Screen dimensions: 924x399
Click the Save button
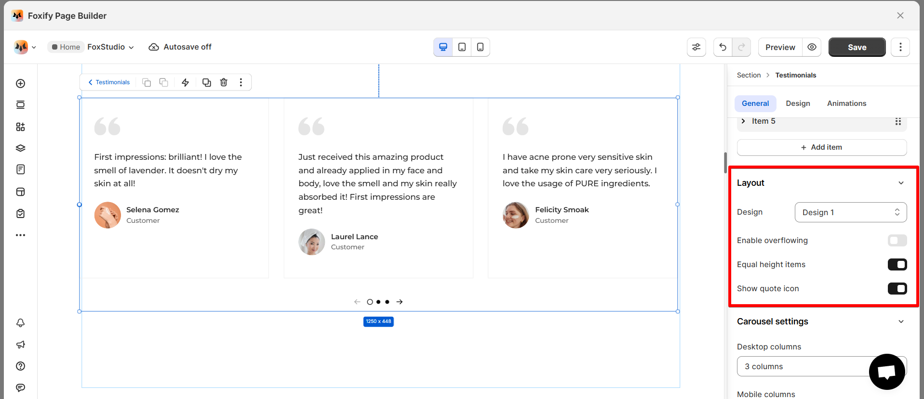point(857,47)
